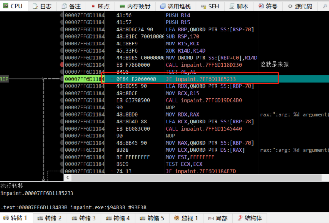
Task: Toggle breakpoint dot on PUSH R14 row
Action: point(62,15)
